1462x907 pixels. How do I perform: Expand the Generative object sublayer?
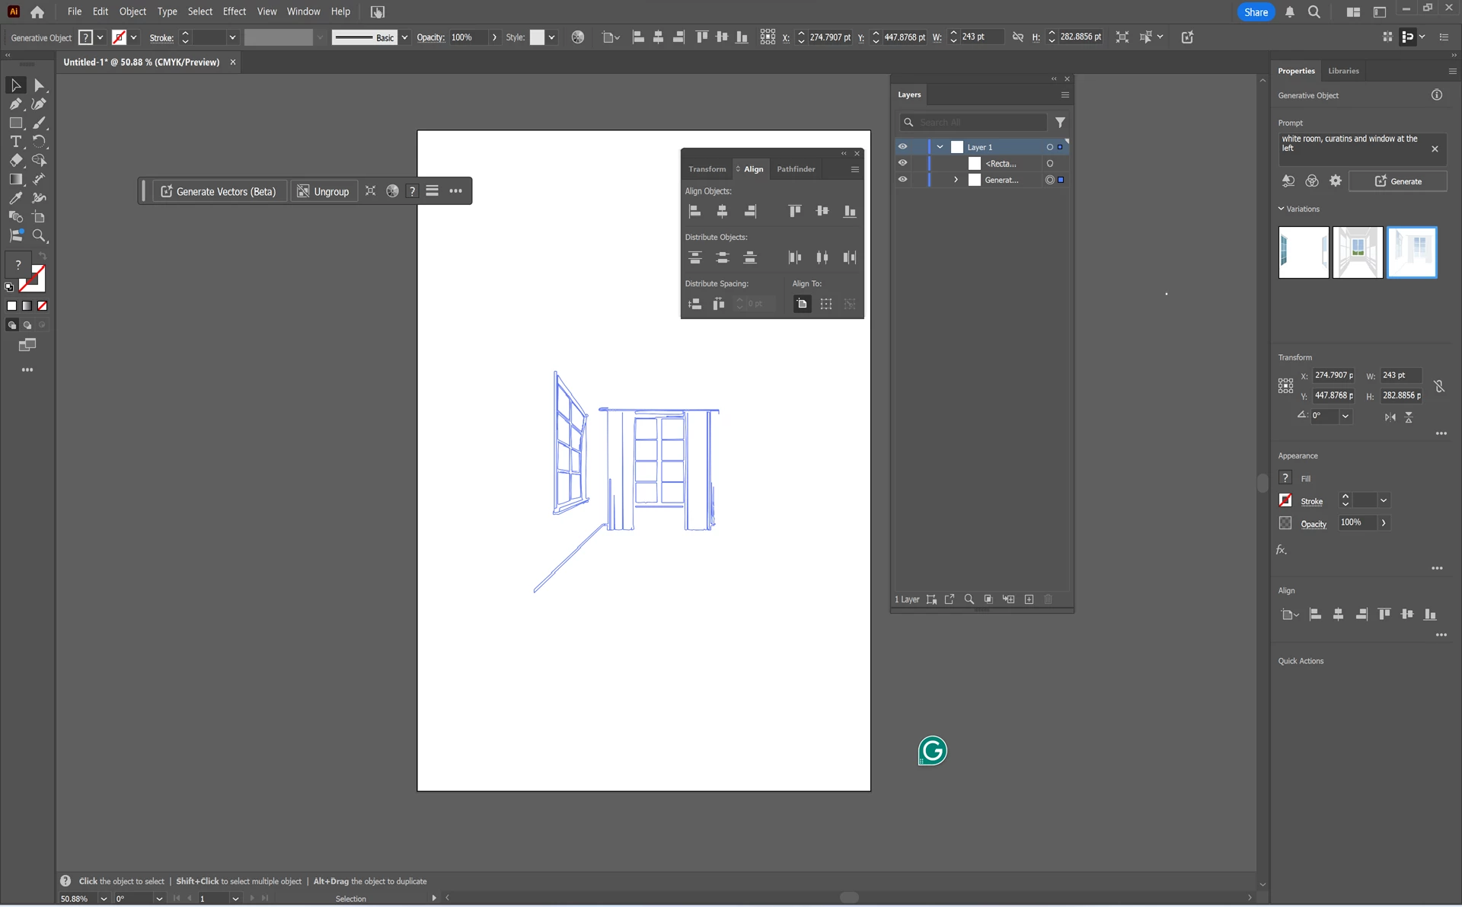[956, 180]
